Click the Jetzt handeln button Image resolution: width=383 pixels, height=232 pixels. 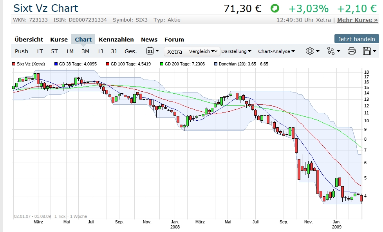356,39
